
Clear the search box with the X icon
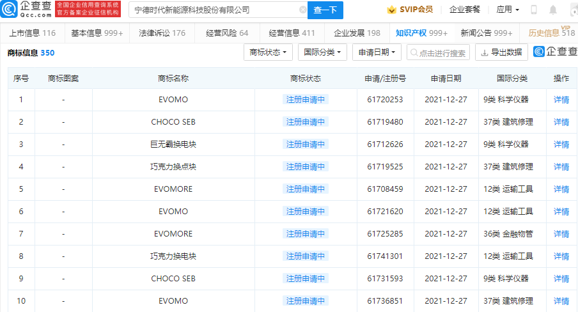coord(303,10)
